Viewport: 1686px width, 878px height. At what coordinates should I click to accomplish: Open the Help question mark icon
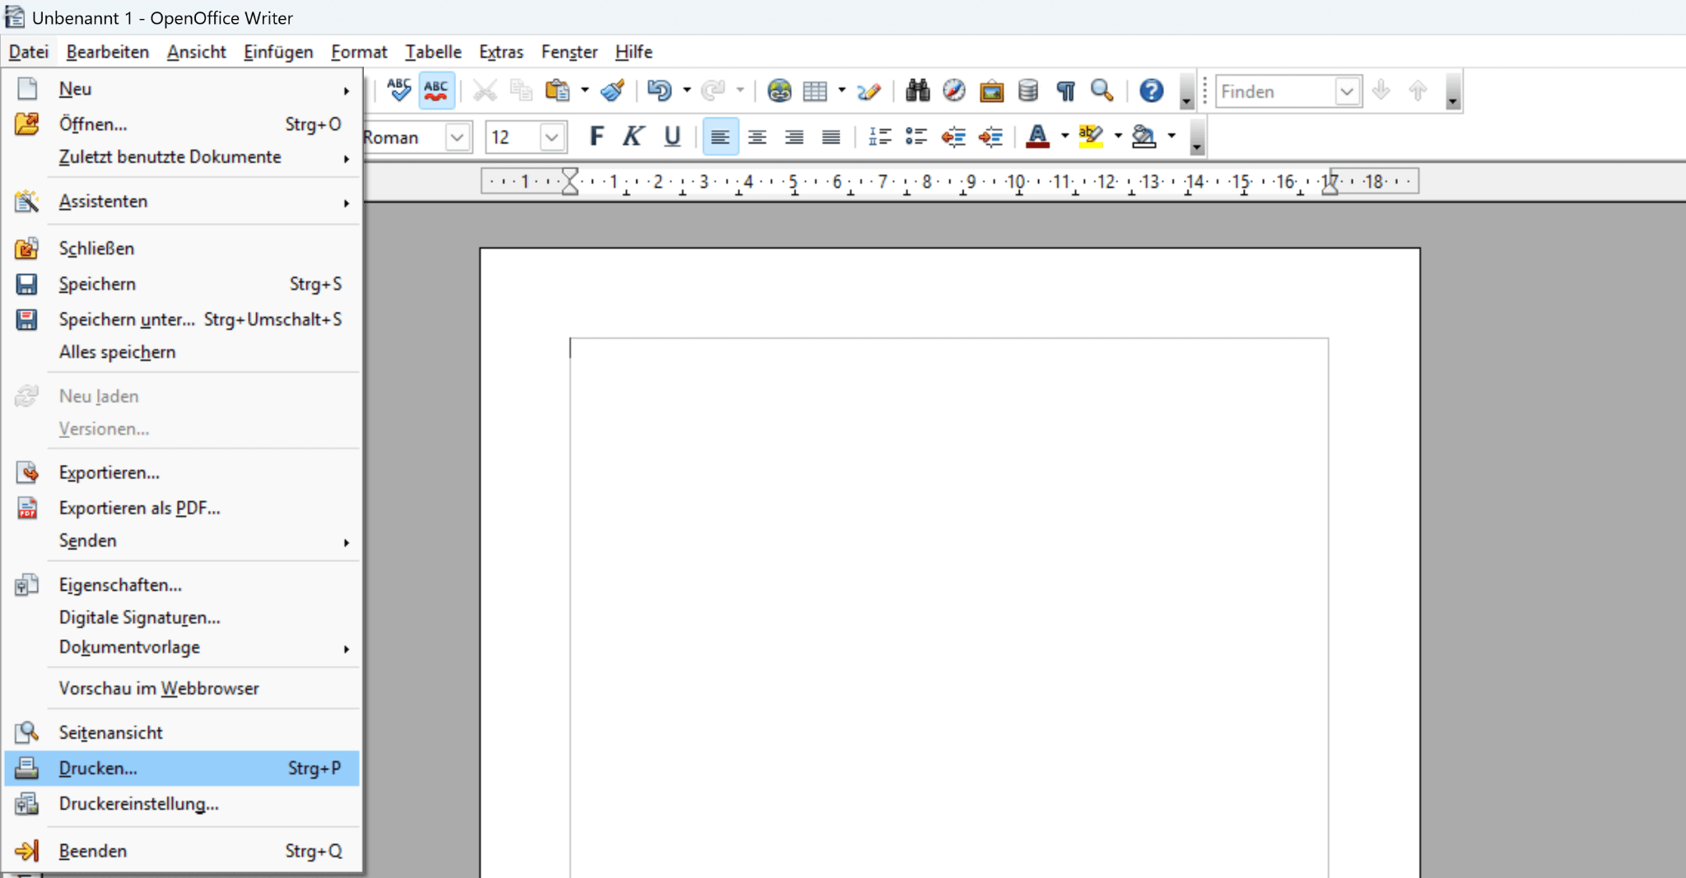tap(1151, 91)
